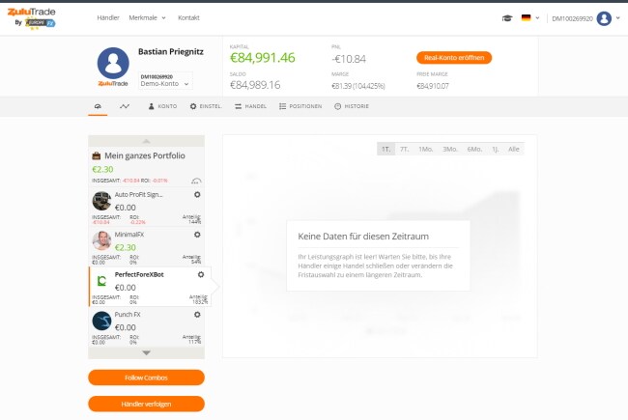The height and width of the screenshot is (420, 628).
Task: Click the briefcase icon beside Mein ganzes Portfolio
Action: point(96,155)
